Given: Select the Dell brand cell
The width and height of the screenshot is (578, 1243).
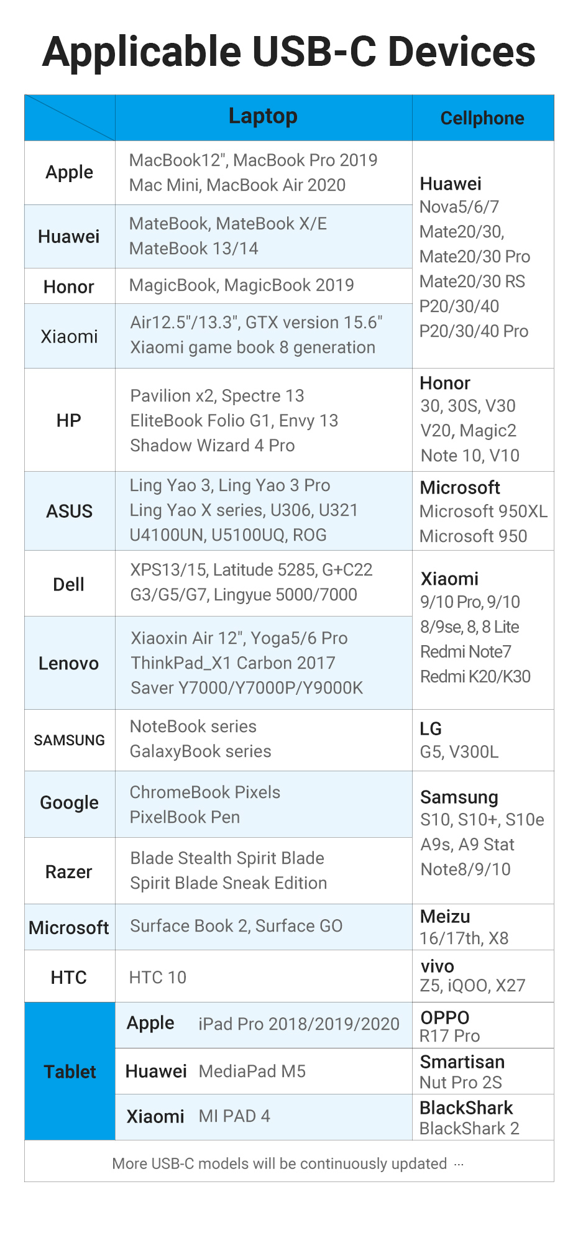Looking at the screenshot, I should click(69, 584).
